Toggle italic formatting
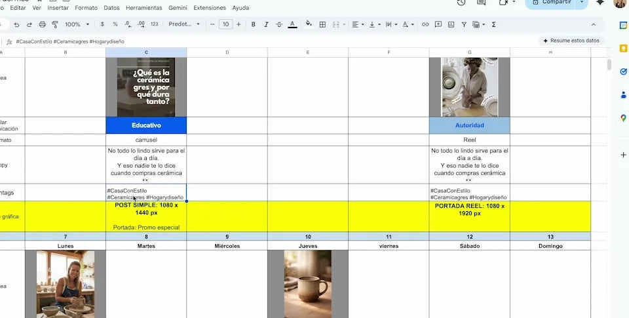Image resolution: width=629 pixels, height=318 pixels. 266,24
